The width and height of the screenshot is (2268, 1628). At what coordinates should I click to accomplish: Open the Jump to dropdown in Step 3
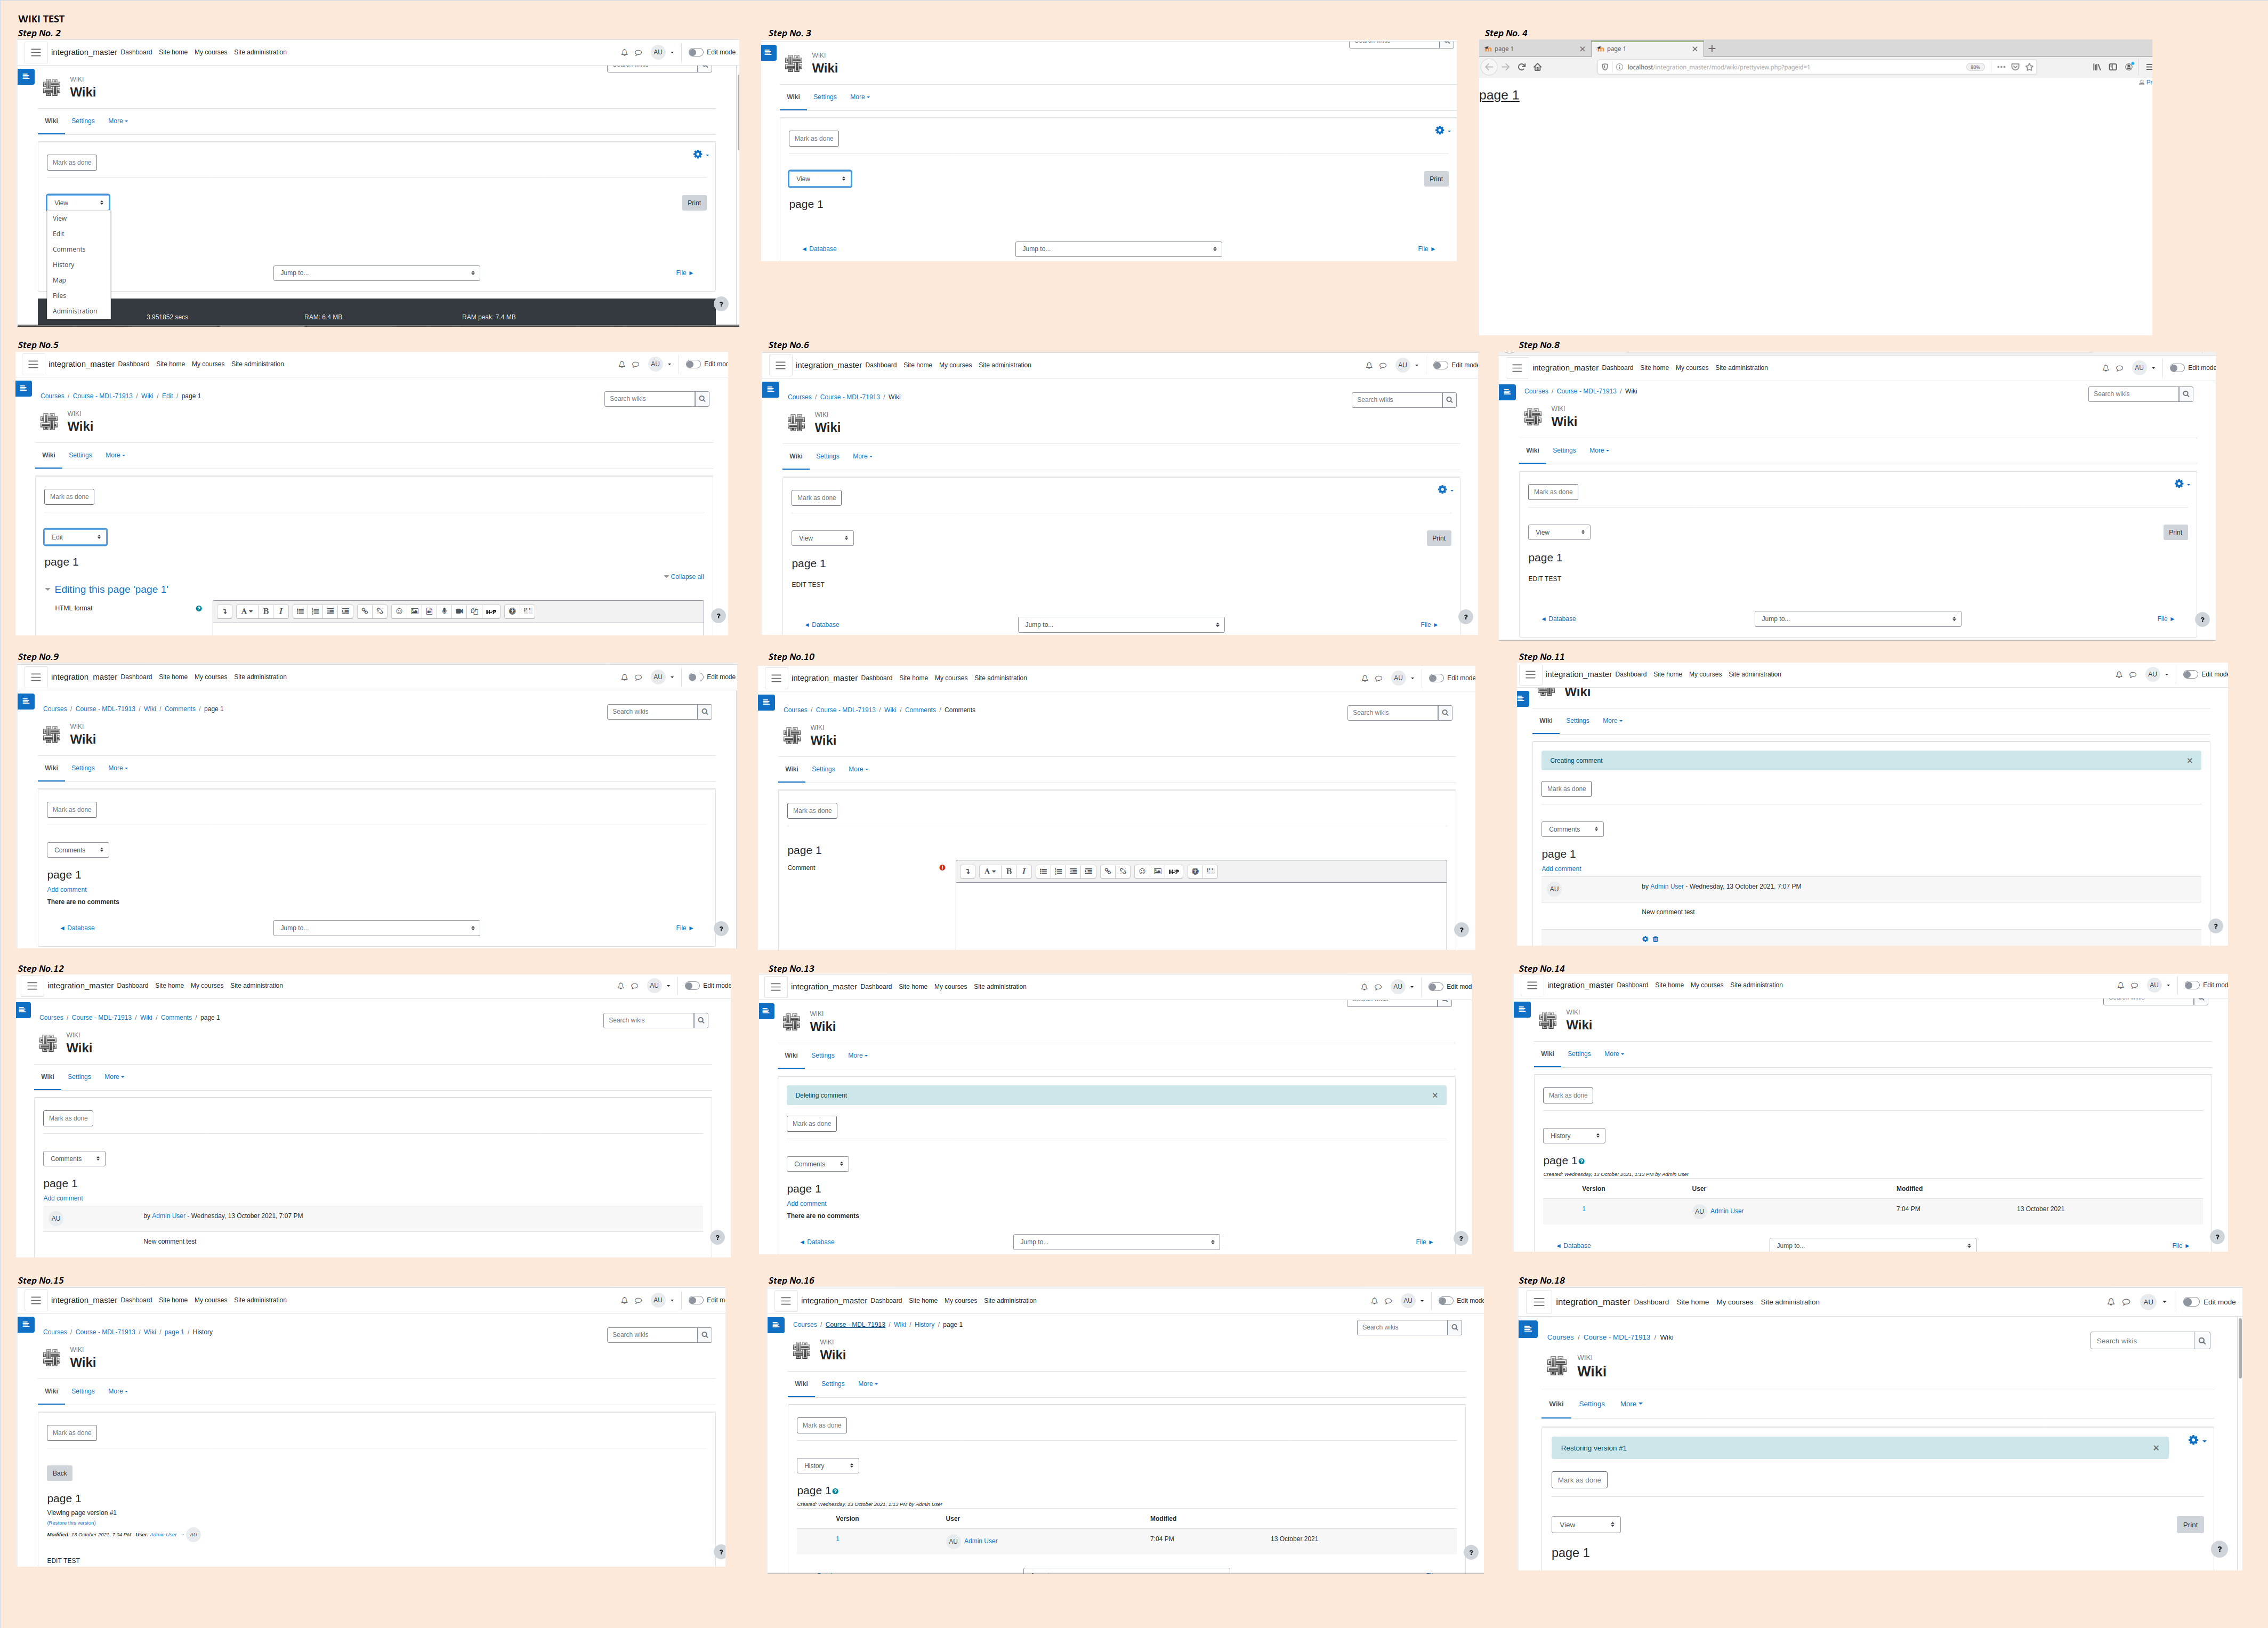(x=1118, y=249)
